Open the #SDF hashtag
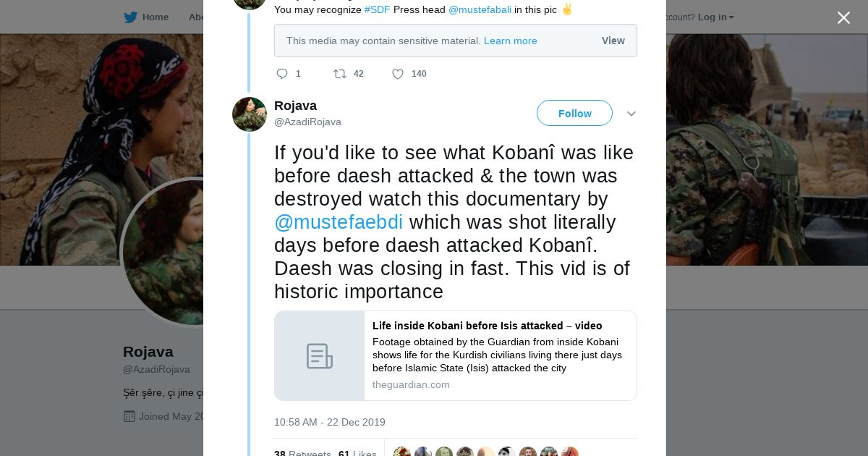Screen dimensions: 868x456 tap(377, 9)
